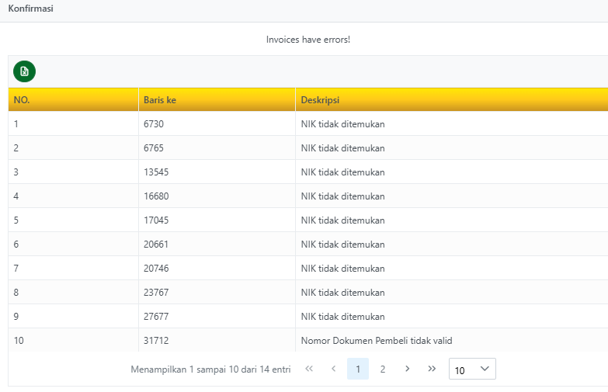Select row number 27677 cell

(217, 316)
